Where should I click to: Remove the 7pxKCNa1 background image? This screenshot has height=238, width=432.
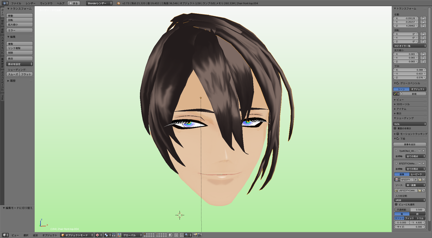pyautogui.click(x=423, y=151)
